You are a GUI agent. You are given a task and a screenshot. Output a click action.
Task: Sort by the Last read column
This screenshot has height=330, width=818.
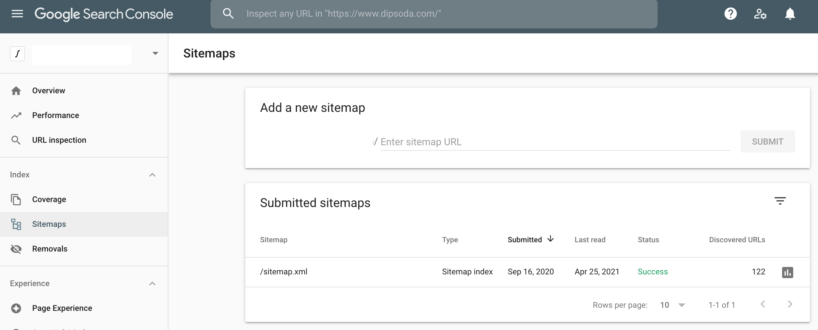pos(590,240)
